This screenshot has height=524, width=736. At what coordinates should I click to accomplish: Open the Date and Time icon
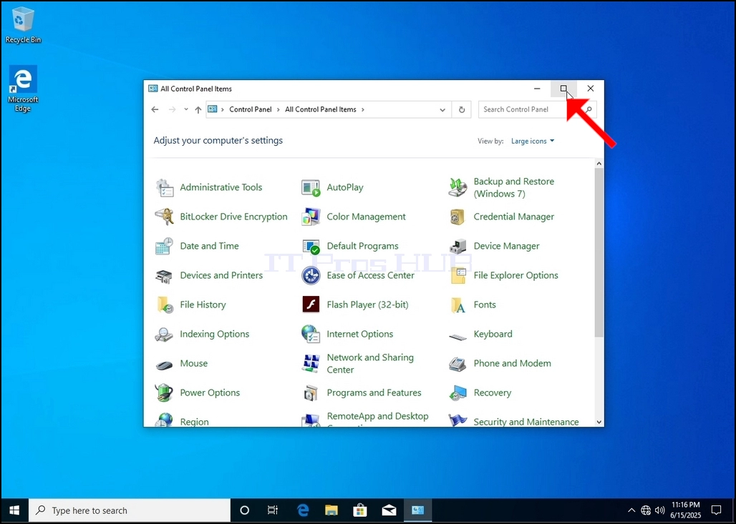164,246
